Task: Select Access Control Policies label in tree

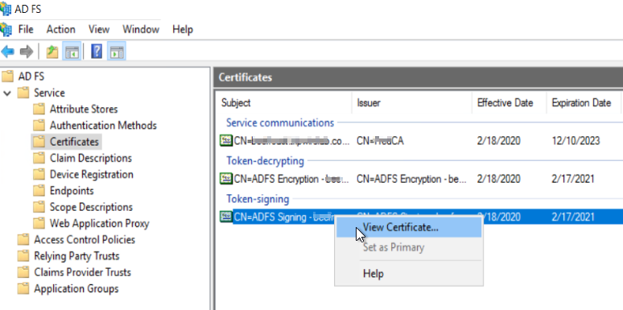Action: click(x=85, y=239)
